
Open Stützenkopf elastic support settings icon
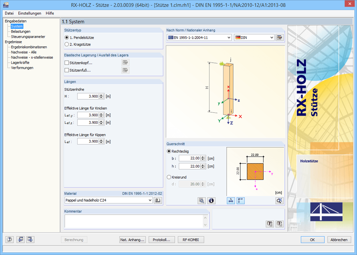click(x=125, y=62)
